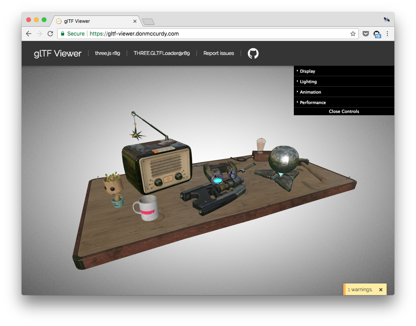
Task: Open the Chrome three-dot menu
Action: click(x=387, y=34)
